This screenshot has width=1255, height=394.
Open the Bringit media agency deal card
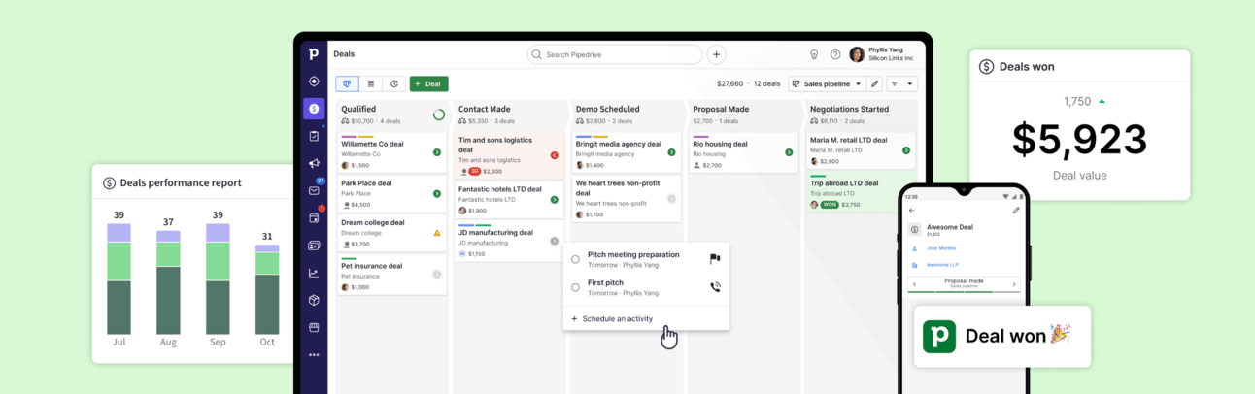point(627,153)
